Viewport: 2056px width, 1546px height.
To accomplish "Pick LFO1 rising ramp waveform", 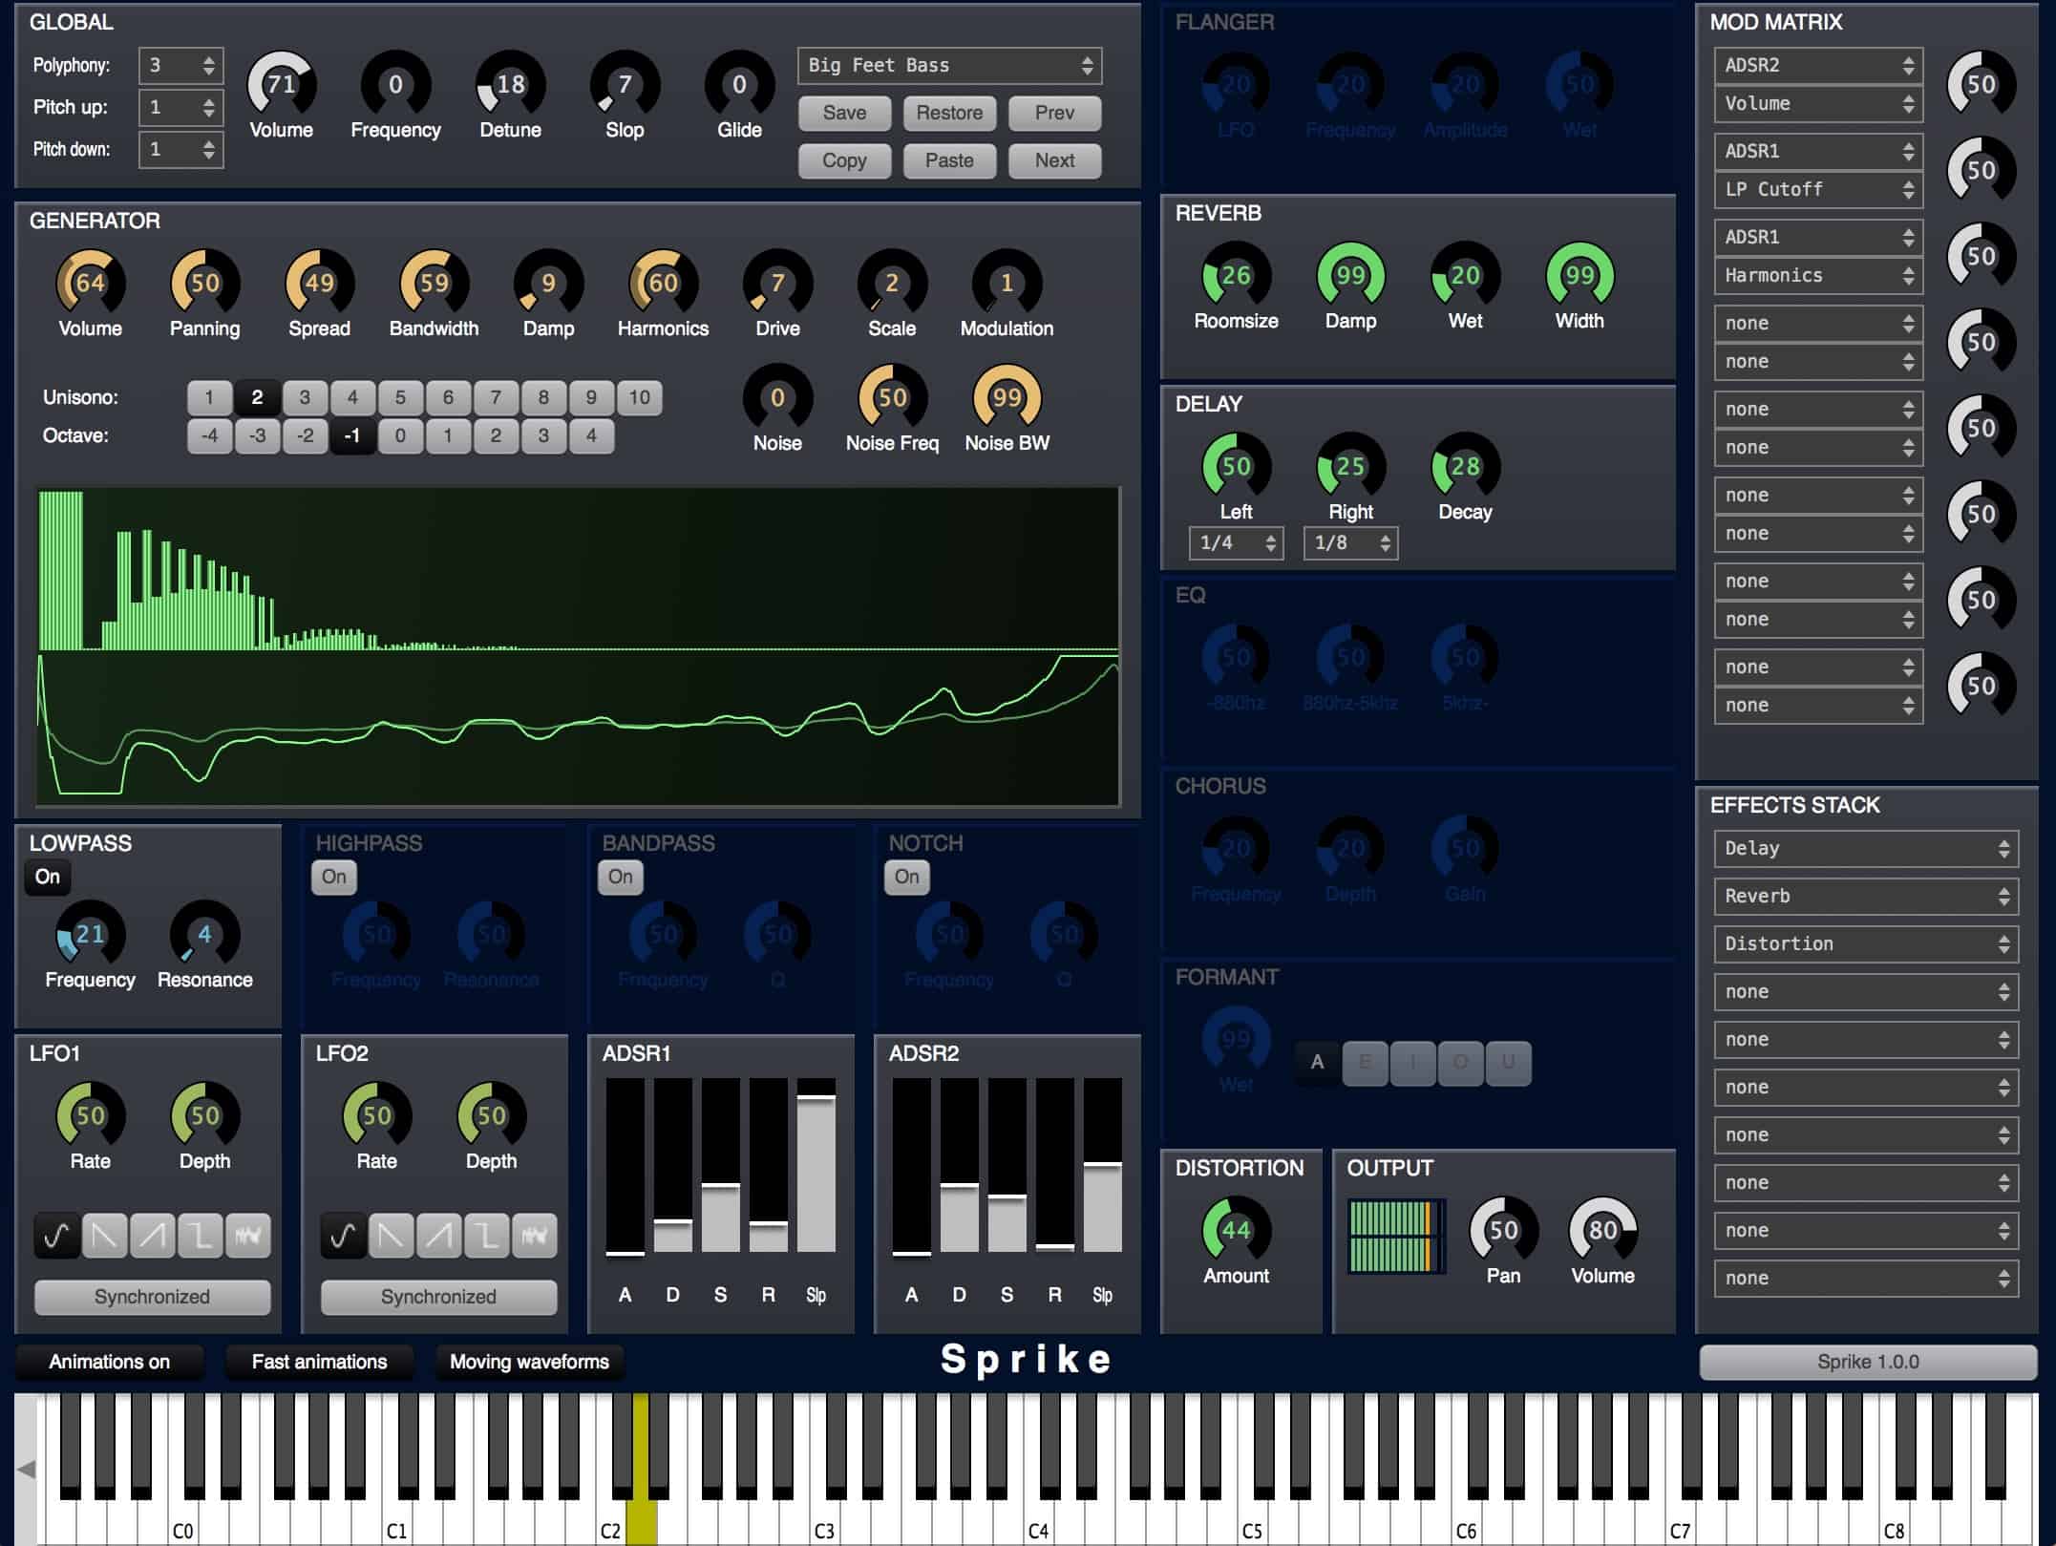I will [x=152, y=1237].
